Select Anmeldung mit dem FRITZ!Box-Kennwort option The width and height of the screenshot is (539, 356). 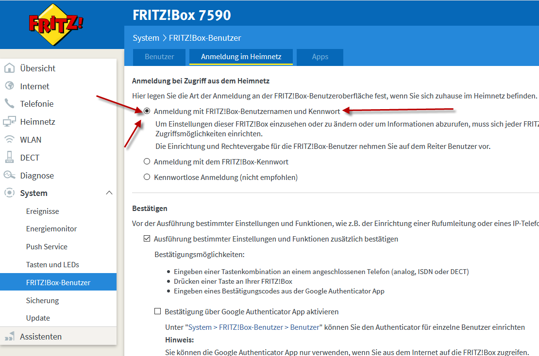[x=147, y=162]
